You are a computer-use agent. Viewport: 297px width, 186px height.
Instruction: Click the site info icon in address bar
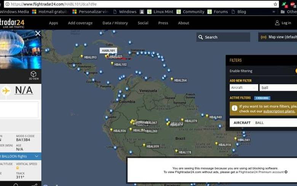pos(7,4)
